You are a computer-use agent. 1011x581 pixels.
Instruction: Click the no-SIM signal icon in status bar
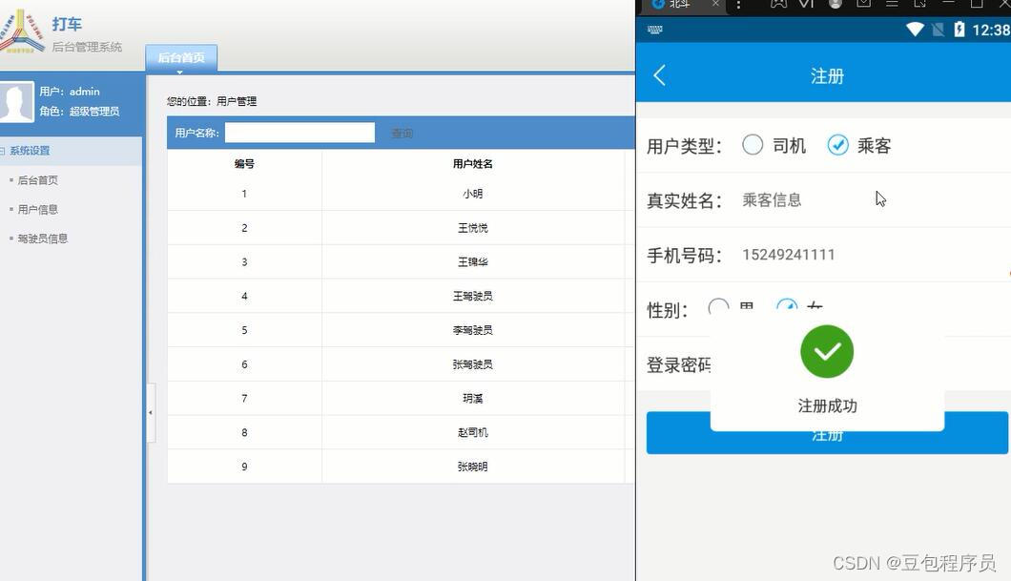(939, 29)
